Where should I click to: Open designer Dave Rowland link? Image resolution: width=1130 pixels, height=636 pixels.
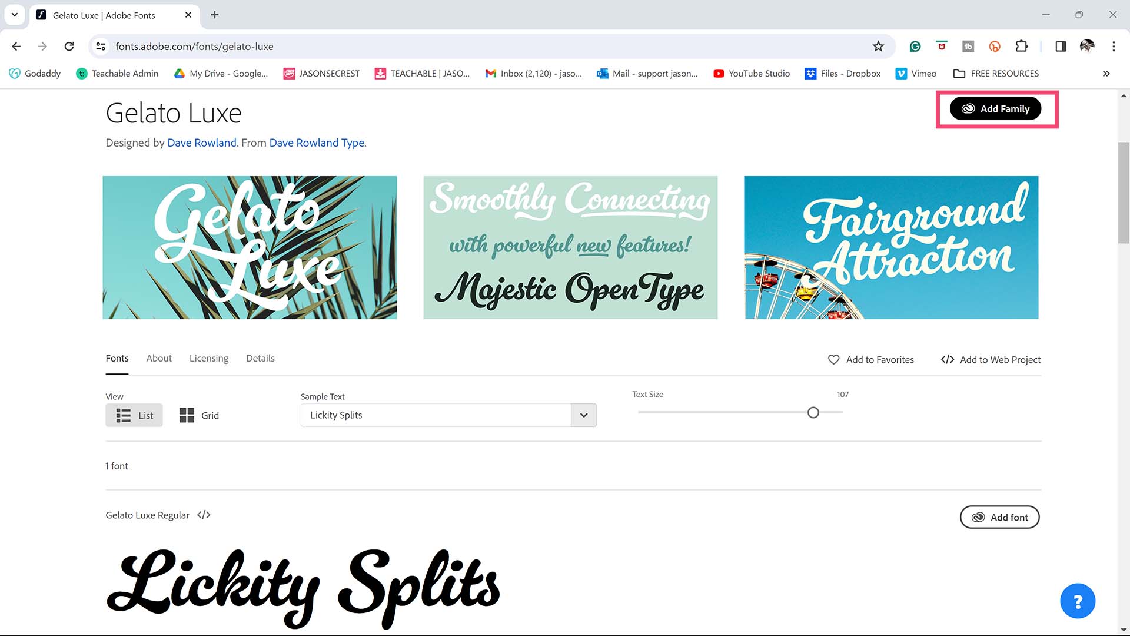click(x=202, y=143)
